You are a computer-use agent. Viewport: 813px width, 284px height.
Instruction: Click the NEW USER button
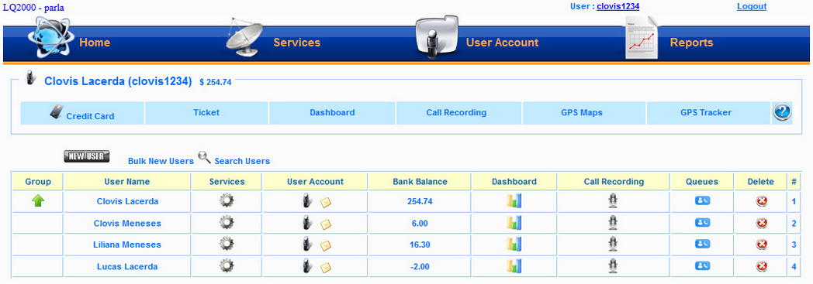[87, 156]
